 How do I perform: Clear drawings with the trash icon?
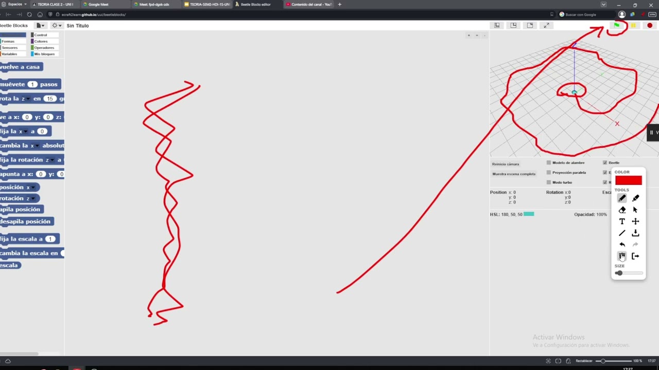[622, 256]
